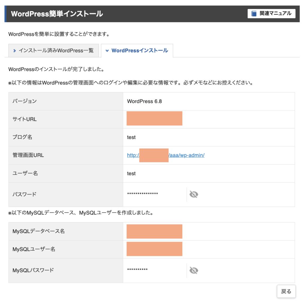Click the MySQLデータベース名 row label
Image resolution: width=305 pixels, height=306 pixels.
coord(39,231)
